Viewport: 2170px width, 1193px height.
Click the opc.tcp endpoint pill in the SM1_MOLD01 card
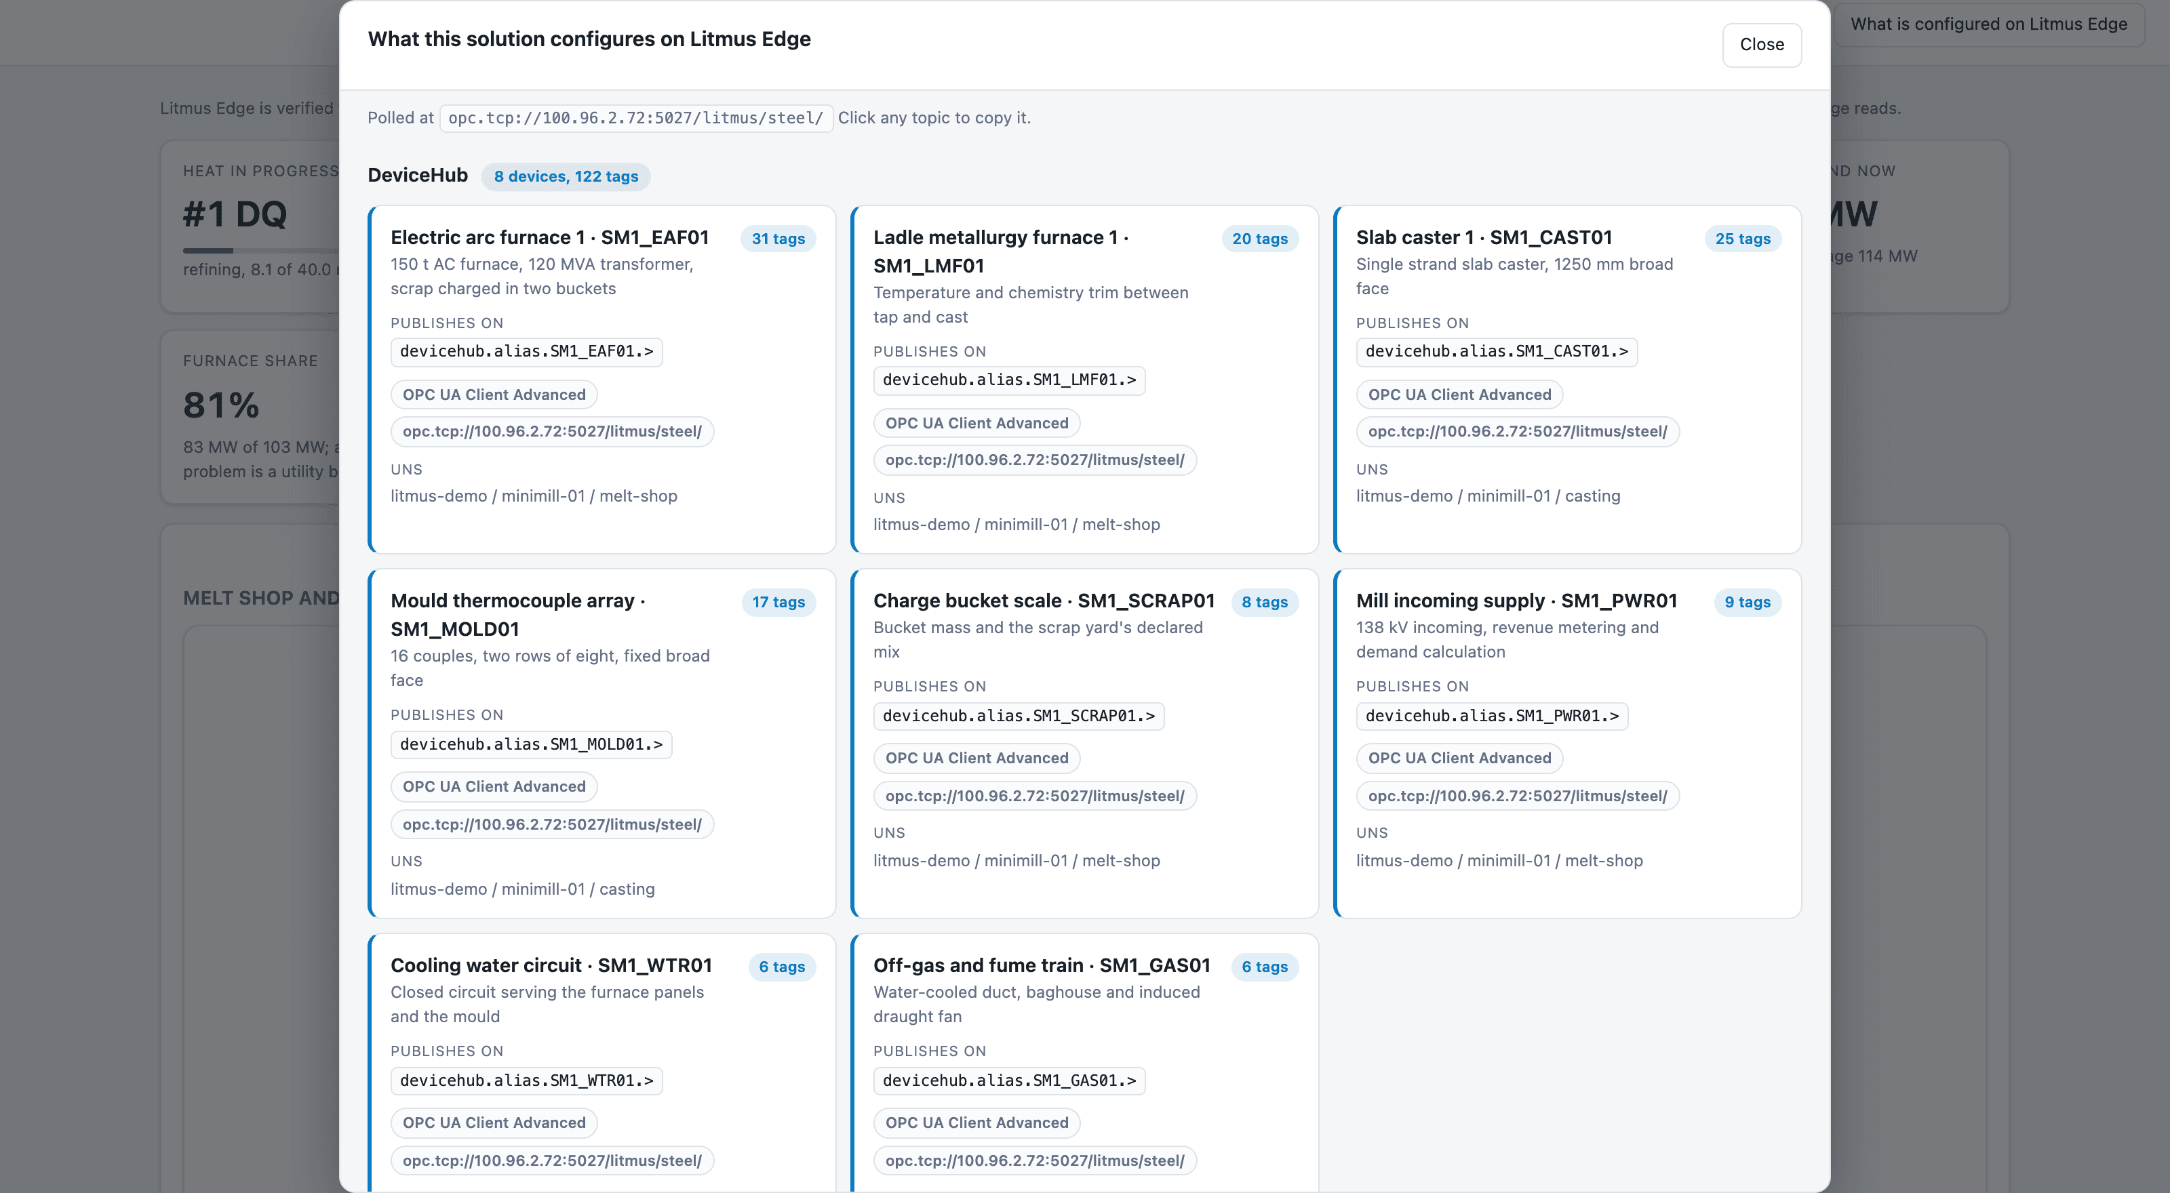coord(552,825)
